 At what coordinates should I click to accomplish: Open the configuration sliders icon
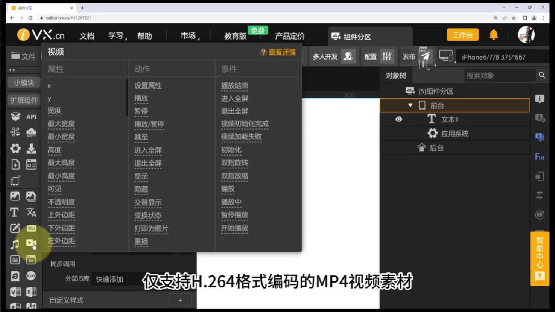[x=387, y=57]
